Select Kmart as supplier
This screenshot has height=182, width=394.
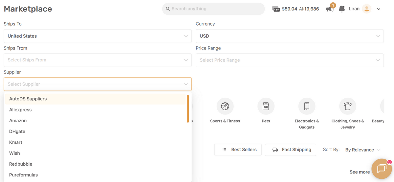click(x=96, y=142)
